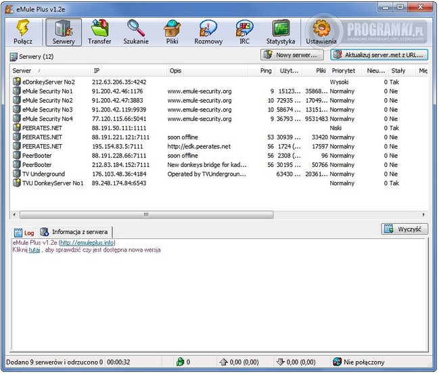This screenshot has height=374, width=439.
Task: Open Ustawienia gear settings
Action: [321, 28]
